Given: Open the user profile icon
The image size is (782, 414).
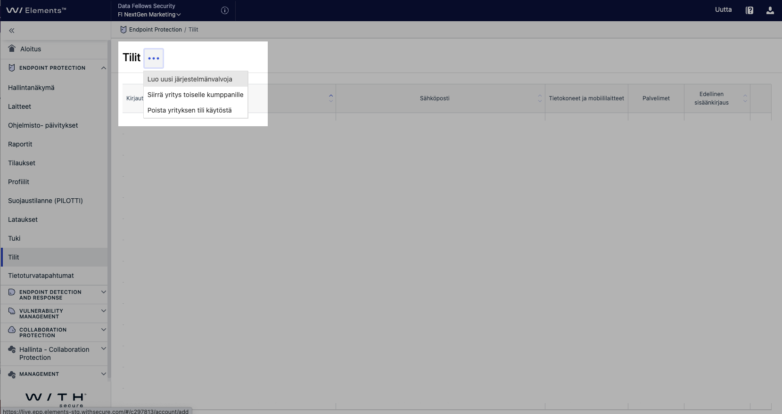Looking at the screenshot, I should [770, 10].
